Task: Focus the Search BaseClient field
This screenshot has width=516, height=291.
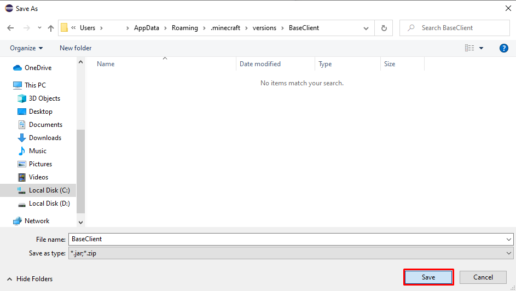Action: click(x=455, y=28)
